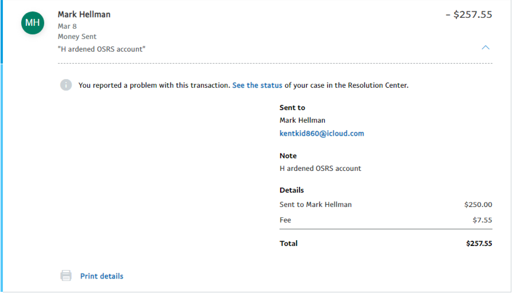The width and height of the screenshot is (524, 301).
Task: Click the -$257.55 amount in the header
Action: (469, 15)
